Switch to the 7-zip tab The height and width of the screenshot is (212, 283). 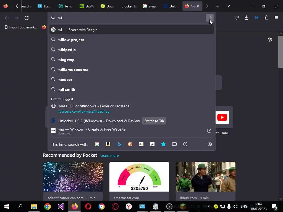click(150, 6)
